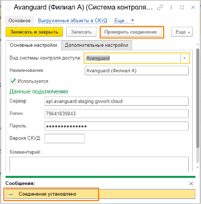The height and width of the screenshot is (204, 201).
Task: Toggle the Используется checkbox
Action: [x=13, y=81]
